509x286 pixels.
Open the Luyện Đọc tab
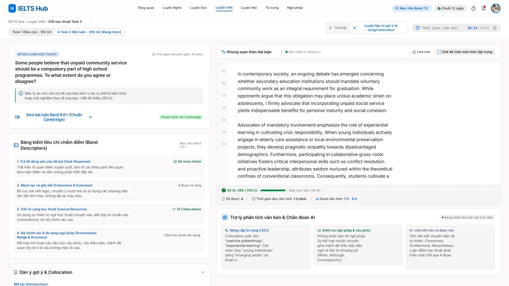(199, 8)
